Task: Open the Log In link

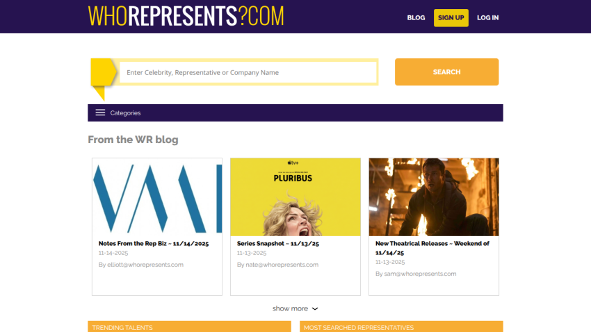Action: click(487, 17)
